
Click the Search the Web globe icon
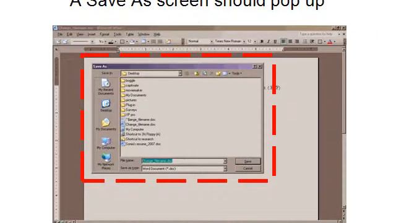pyautogui.click(x=205, y=73)
